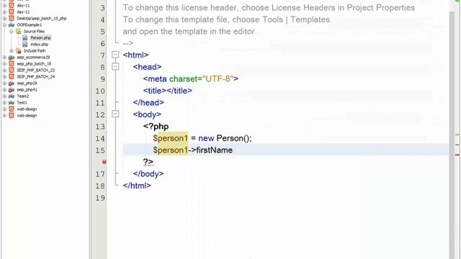The height and width of the screenshot is (259, 461).
Task: Select the OOPExample1 project label
Action: pyautogui.click(x=29, y=25)
